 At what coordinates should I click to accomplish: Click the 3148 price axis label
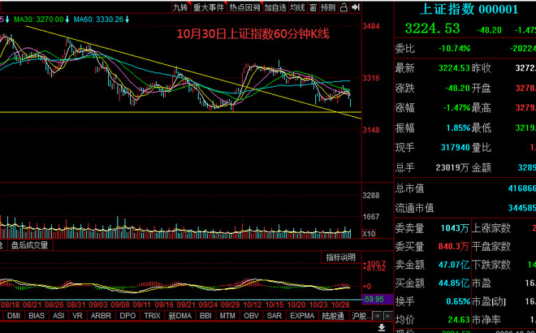(x=371, y=130)
